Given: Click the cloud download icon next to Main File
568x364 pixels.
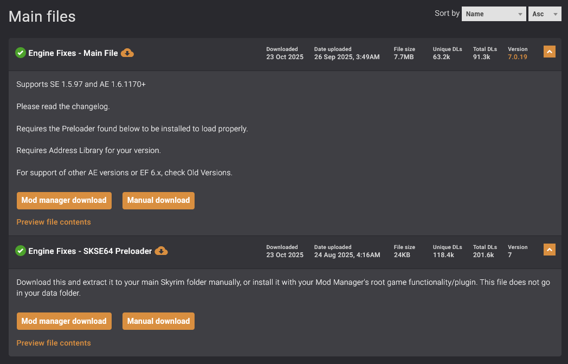Looking at the screenshot, I should pos(127,53).
